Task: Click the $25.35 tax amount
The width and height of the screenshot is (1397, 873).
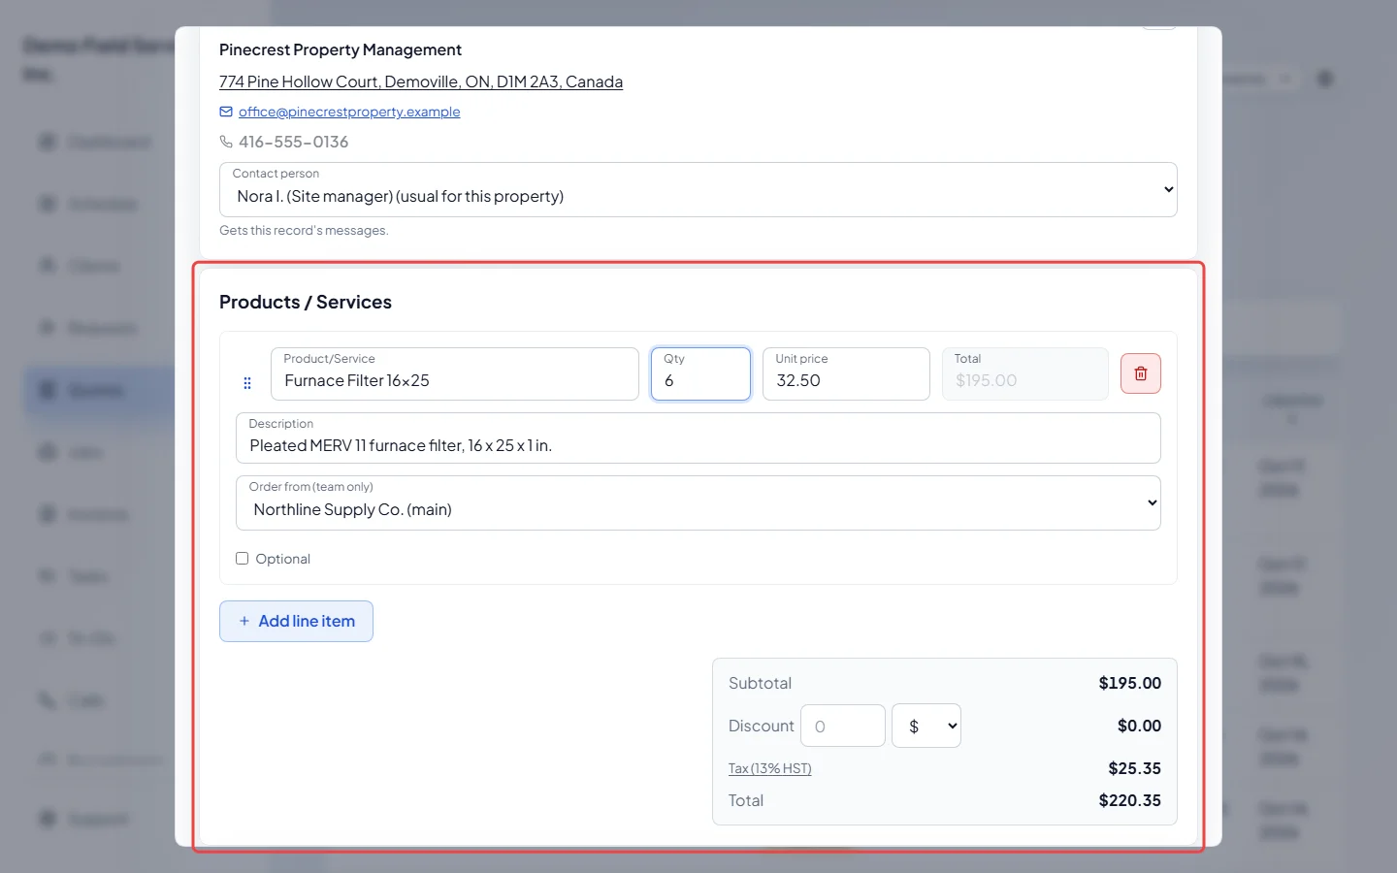Action: tap(1135, 768)
